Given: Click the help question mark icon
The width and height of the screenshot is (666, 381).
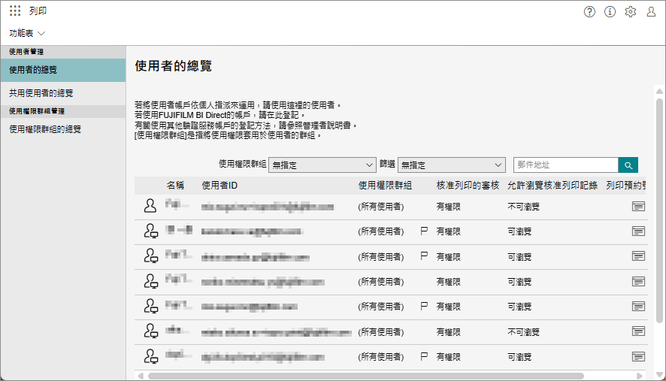Looking at the screenshot, I should click(589, 11).
